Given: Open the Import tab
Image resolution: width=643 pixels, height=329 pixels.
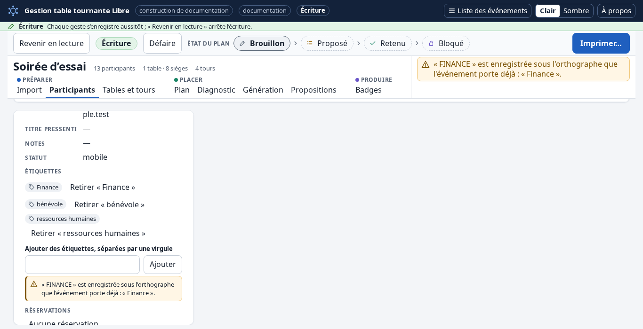Looking at the screenshot, I should 29,90.
